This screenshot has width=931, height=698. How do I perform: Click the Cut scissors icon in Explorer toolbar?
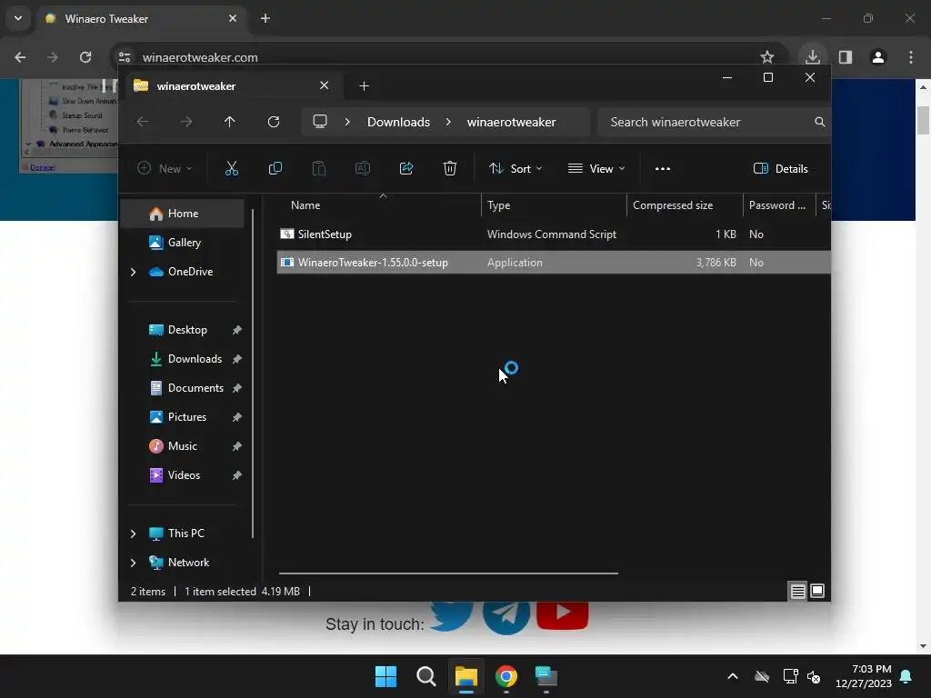click(x=232, y=168)
